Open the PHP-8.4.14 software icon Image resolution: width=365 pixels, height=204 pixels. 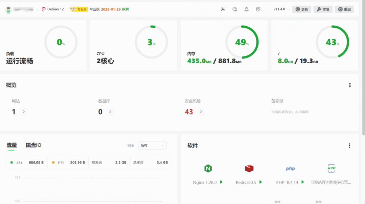pyautogui.click(x=290, y=168)
